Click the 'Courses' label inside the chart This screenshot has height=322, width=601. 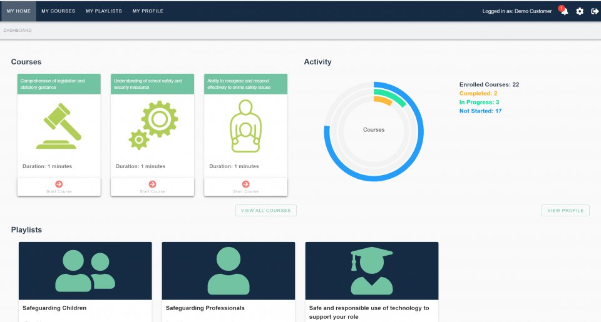pos(374,130)
